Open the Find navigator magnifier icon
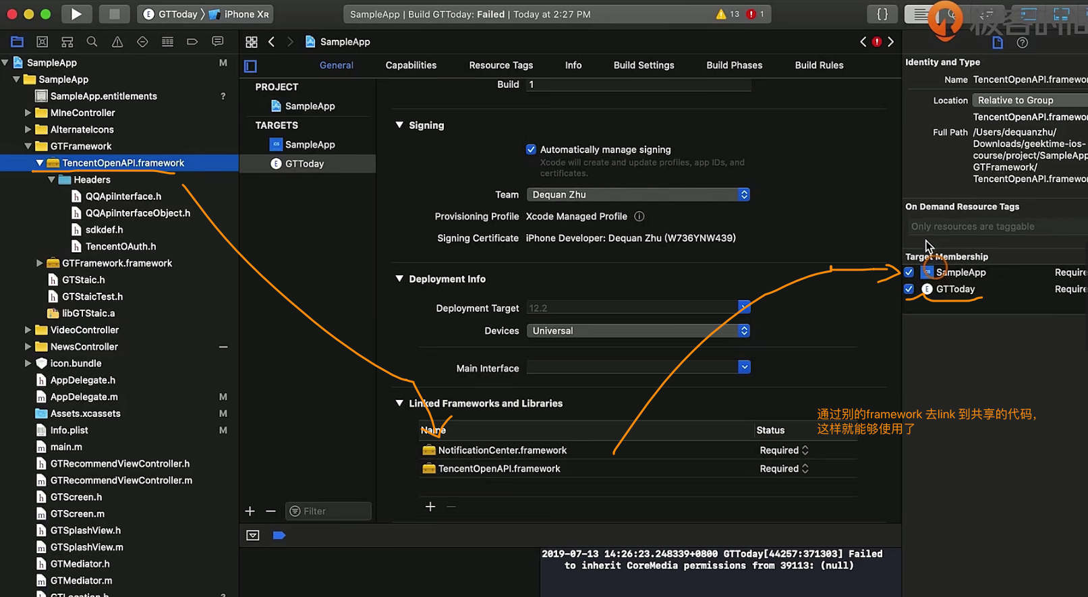Screen dimensions: 1088x597 pos(92,42)
